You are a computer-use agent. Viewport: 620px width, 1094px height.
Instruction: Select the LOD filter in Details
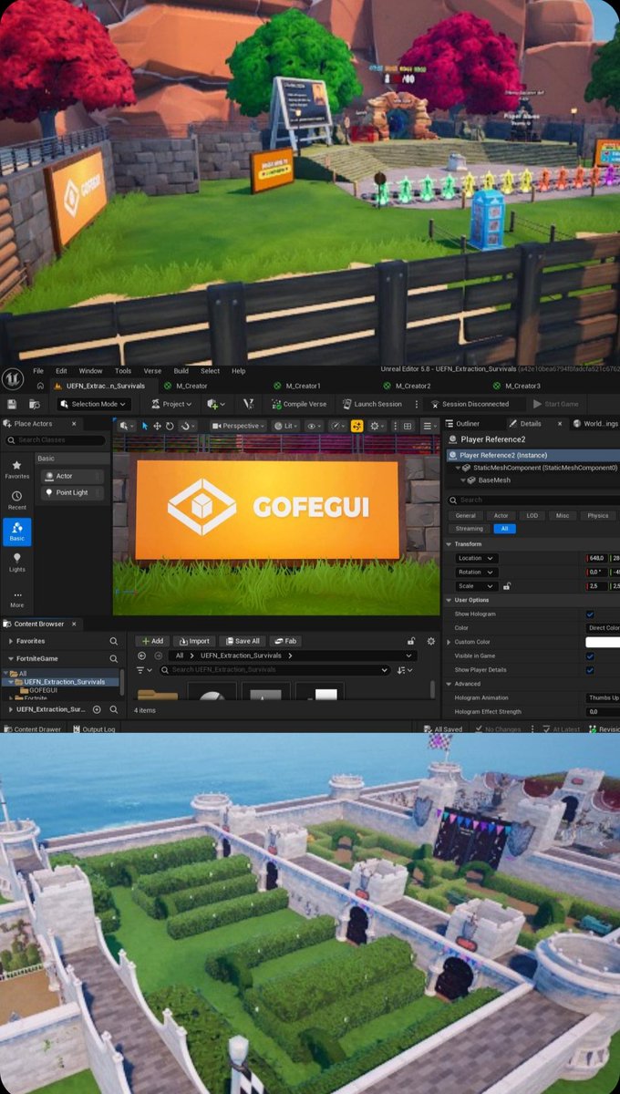pyautogui.click(x=532, y=515)
